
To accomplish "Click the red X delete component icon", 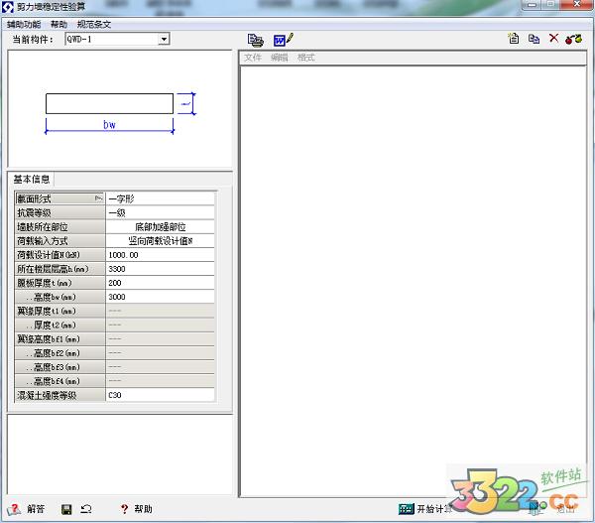I will tap(554, 38).
